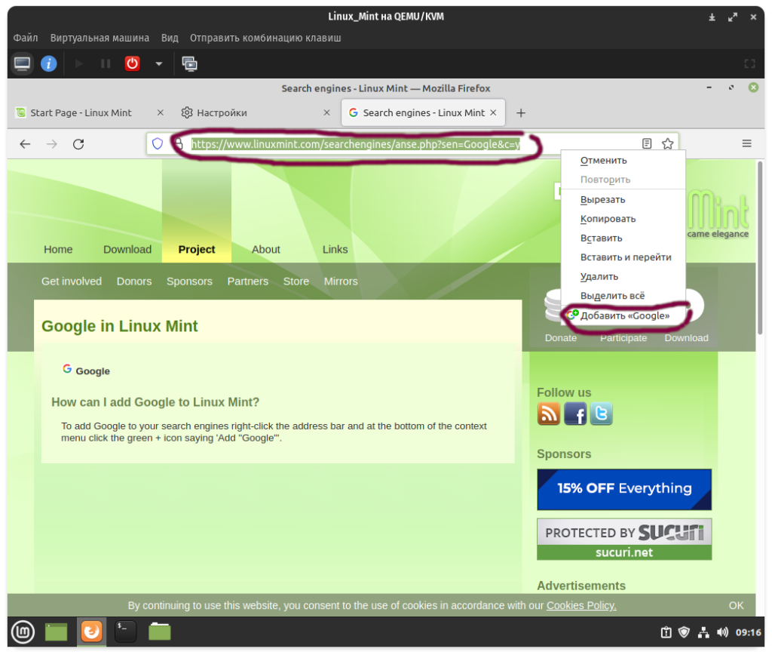Open the Download navigation link
Viewport: 772px width, 655px height.
127,249
